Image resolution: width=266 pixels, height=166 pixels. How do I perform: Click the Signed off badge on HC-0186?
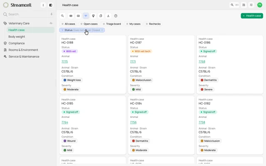tap(208, 51)
